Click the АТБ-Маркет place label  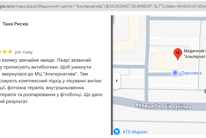tap(135, 132)
